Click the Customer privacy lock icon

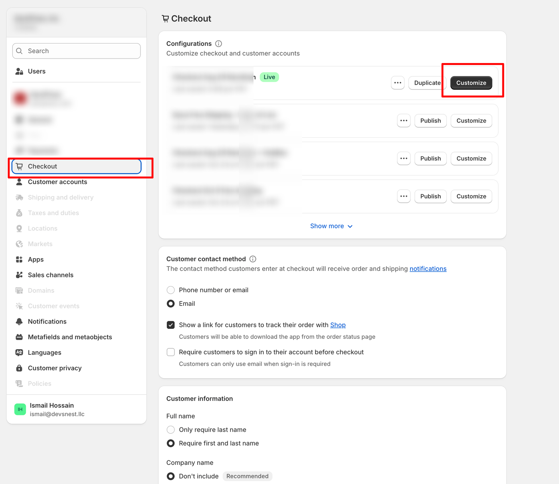coord(19,368)
